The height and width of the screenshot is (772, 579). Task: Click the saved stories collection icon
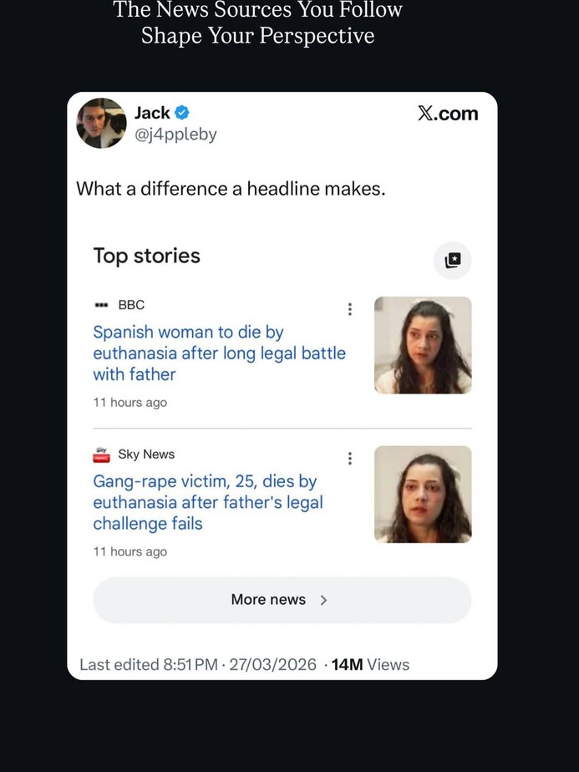(x=452, y=260)
